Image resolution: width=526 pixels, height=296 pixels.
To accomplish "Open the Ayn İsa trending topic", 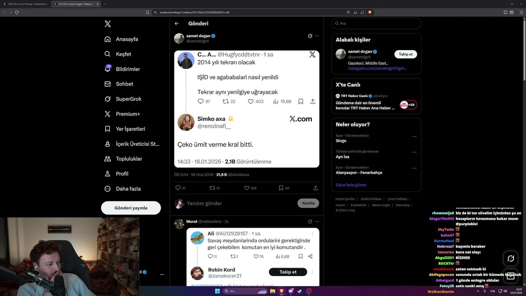I will (x=342, y=157).
